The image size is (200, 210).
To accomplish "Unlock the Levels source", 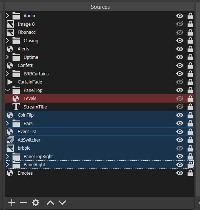I will click(190, 99).
